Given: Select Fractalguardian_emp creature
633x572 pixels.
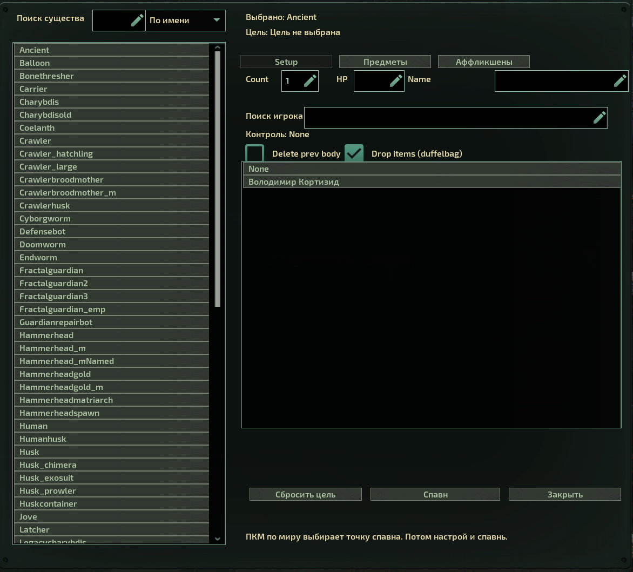Looking at the screenshot, I should 112,309.
